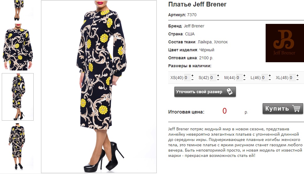The width and height of the screenshot is (304, 174).
Task: Click the large main dress photo
Action: (x=99, y=87)
